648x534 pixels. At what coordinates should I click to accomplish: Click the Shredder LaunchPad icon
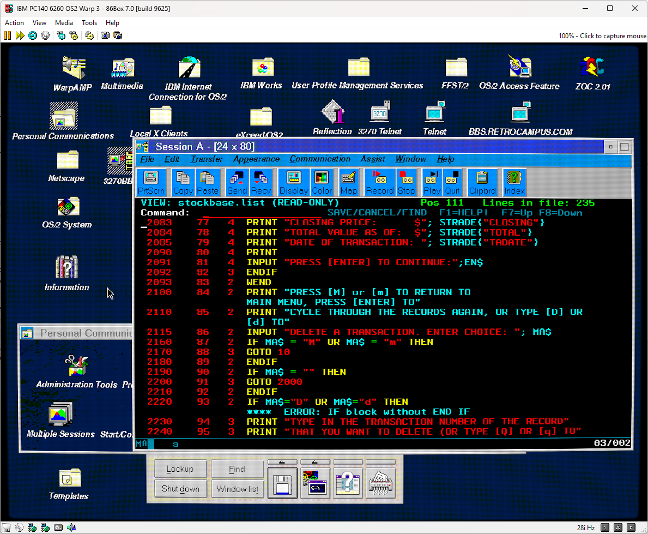380,483
